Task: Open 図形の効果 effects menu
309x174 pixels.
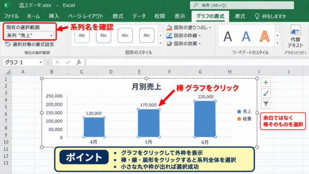Action: [183, 43]
